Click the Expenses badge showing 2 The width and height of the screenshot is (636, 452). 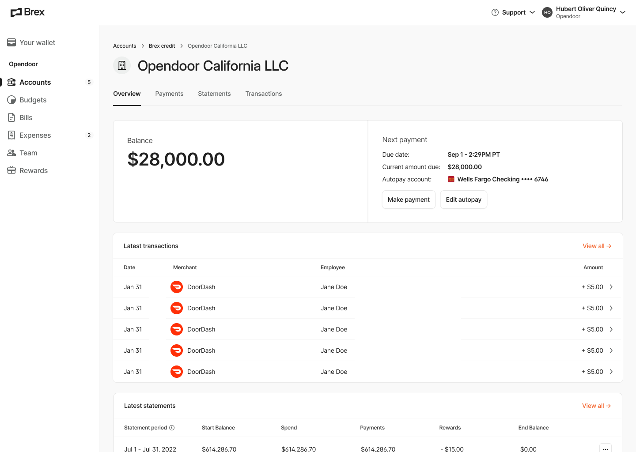[89, 135]
